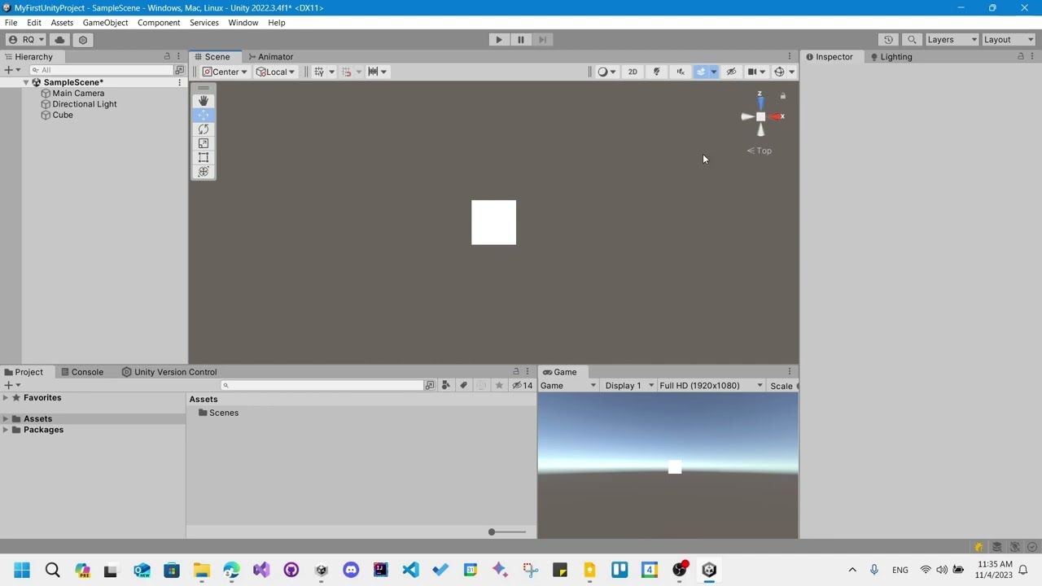Screen dimensions: 1042x586
Task: Open Unity Version Control tab
Action: (169, 372)
